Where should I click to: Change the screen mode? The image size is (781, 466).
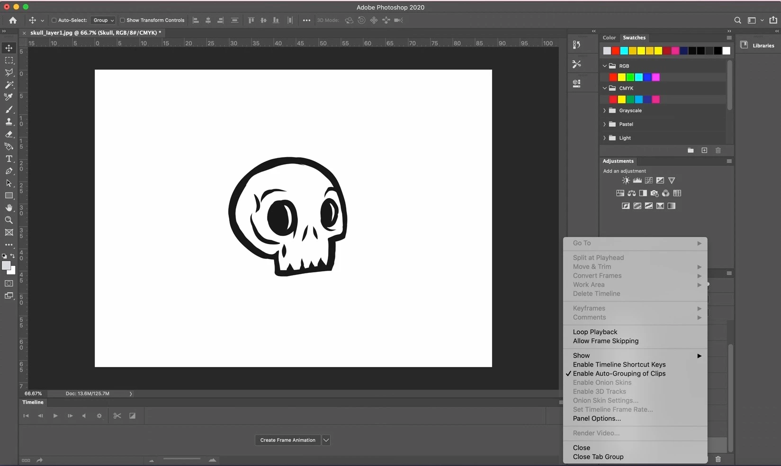tap(9, 296)
